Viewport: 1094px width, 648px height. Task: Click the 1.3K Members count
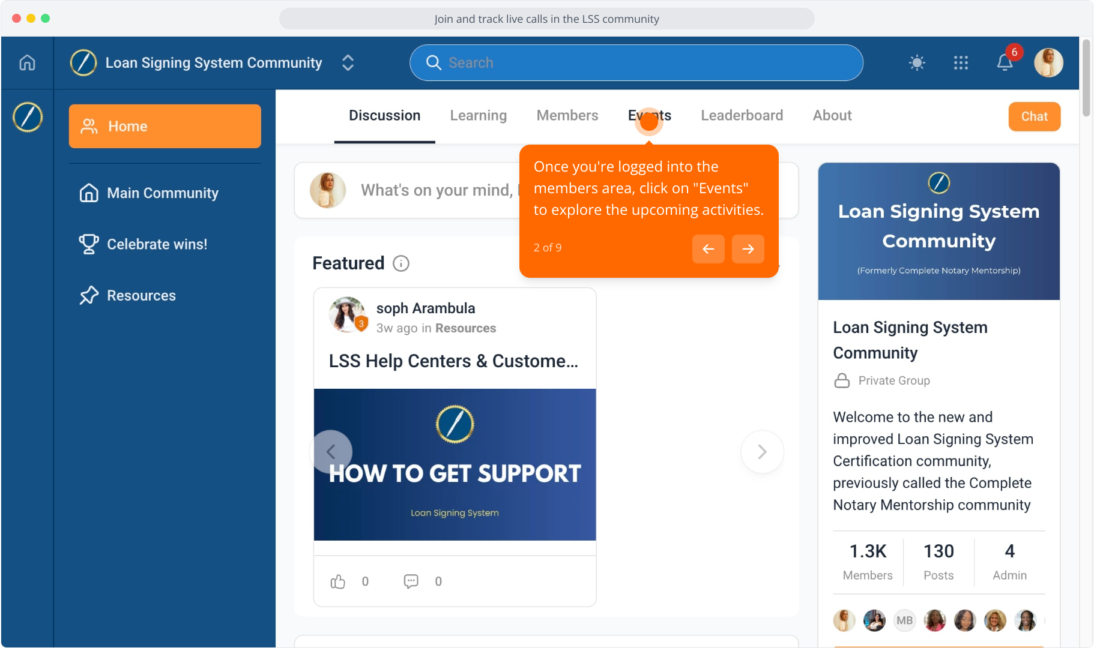(868, 562)
